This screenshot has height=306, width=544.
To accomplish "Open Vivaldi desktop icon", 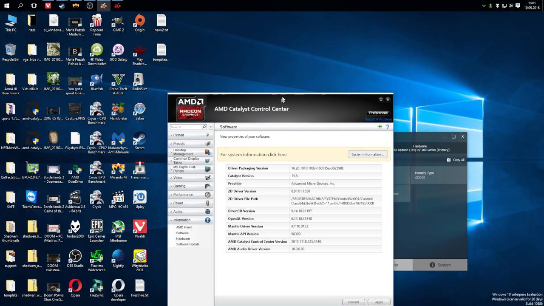I will click(x=139, y=229).
